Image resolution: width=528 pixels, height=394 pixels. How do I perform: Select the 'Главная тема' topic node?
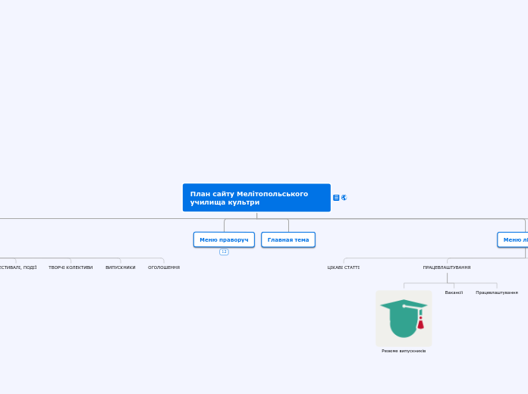(x=288, y=239)
